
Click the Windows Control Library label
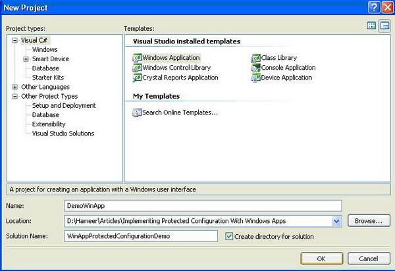point(176,68)
